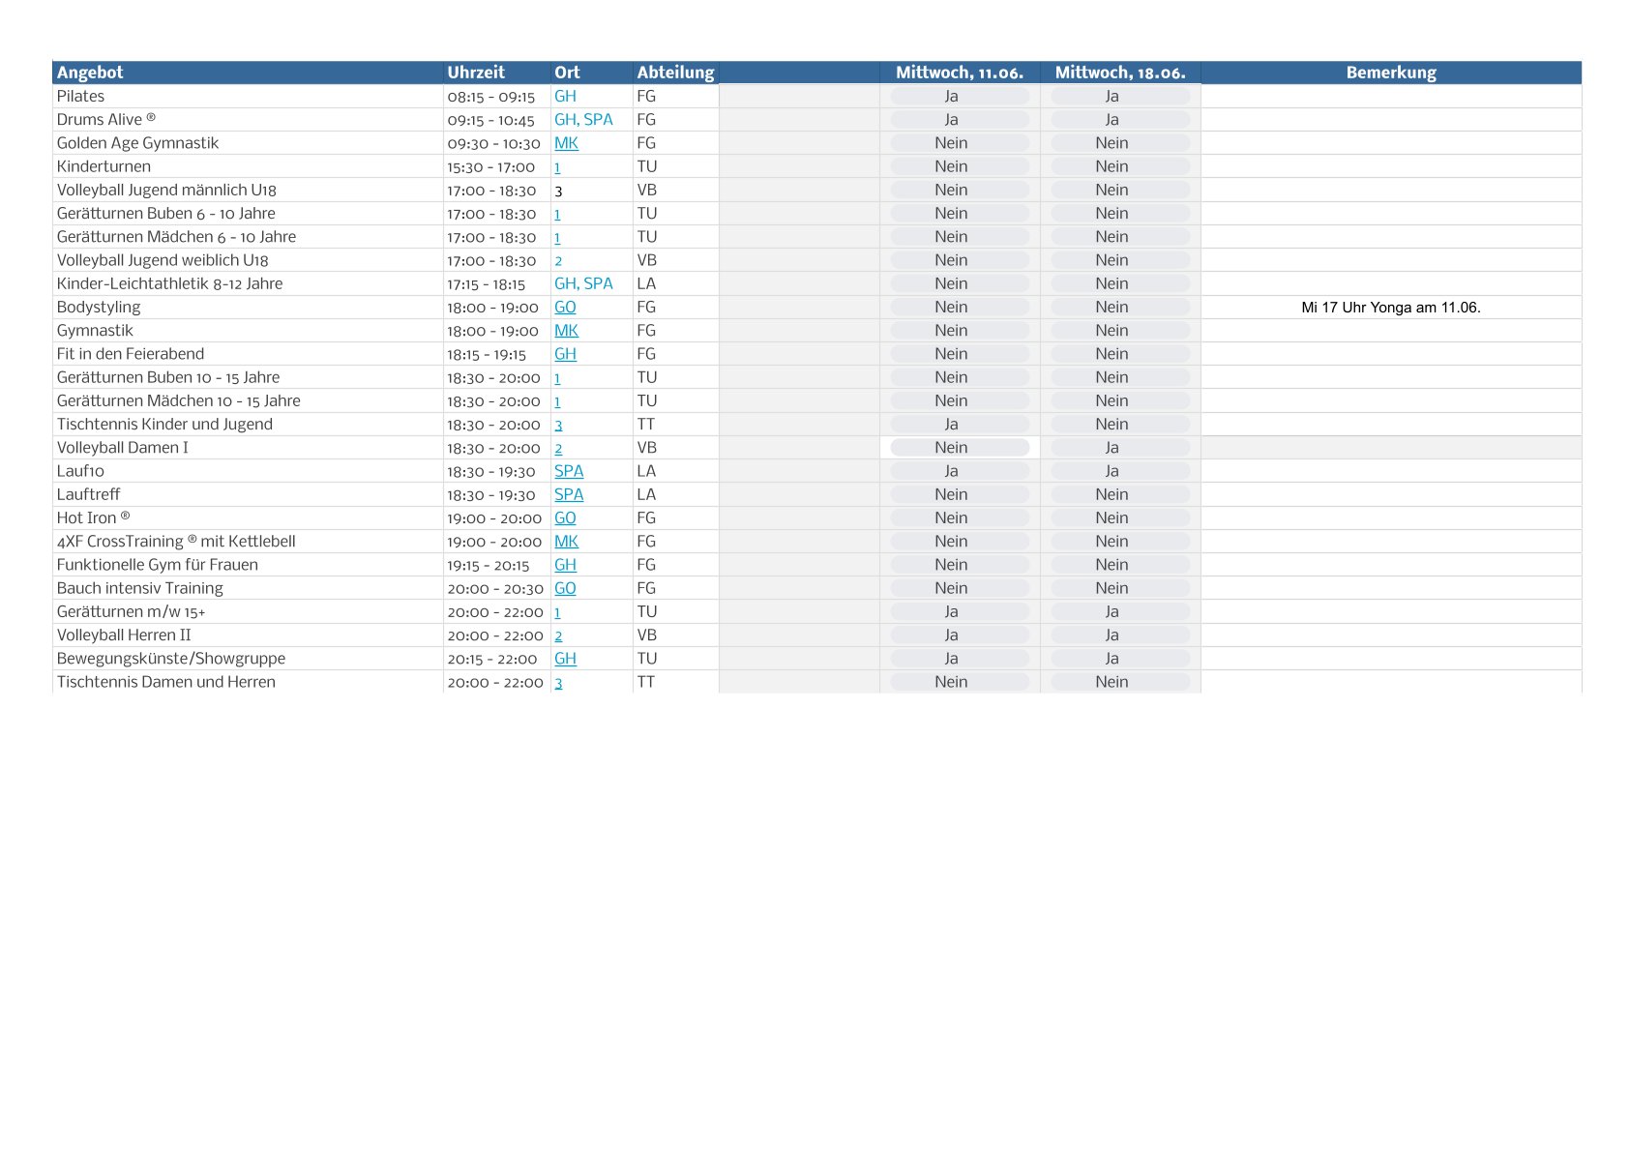Open the GH link for Fit in den Feierabend

click(x=565, y=354)
